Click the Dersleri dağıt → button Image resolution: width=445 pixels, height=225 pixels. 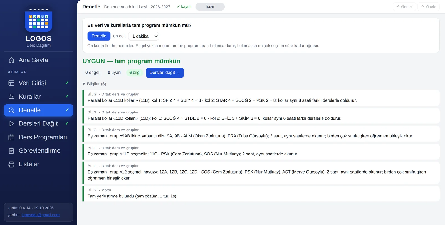pyautogui.click(x=165, y=73)
